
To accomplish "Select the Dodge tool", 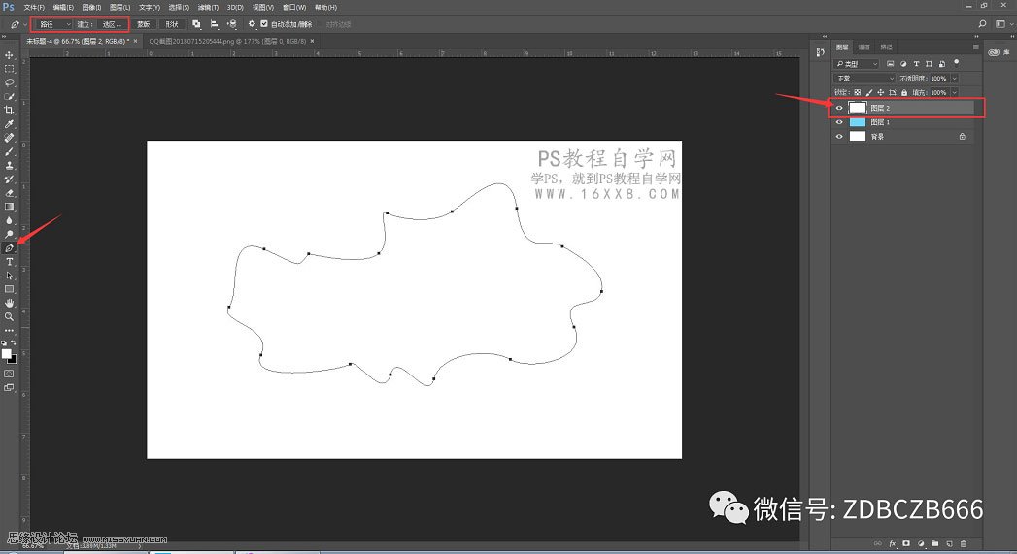I will (9, 235).
